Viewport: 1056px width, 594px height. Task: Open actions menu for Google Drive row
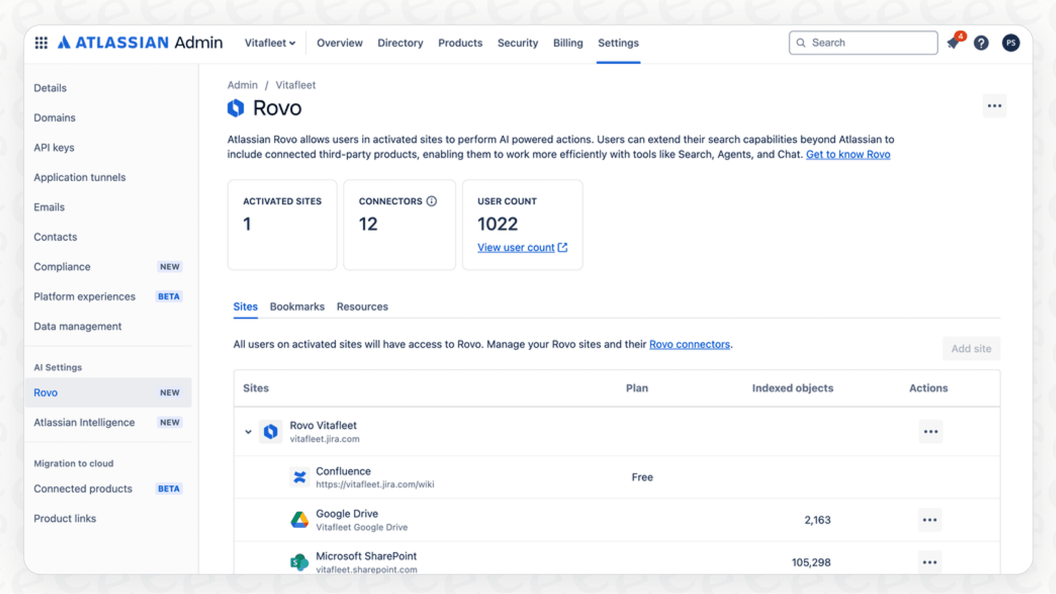click(930, 520)
